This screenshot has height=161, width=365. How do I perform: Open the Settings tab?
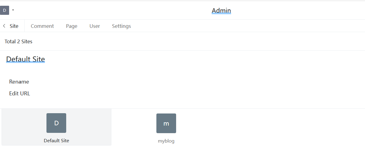[x=121, y=26]
